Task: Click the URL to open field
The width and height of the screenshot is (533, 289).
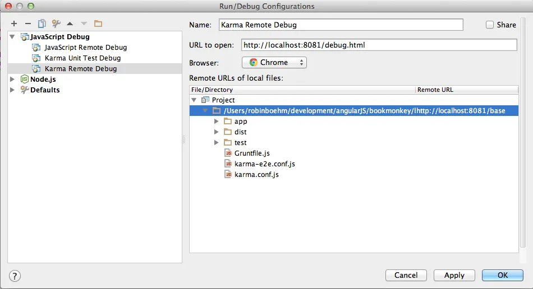Action: pos(379,45)
